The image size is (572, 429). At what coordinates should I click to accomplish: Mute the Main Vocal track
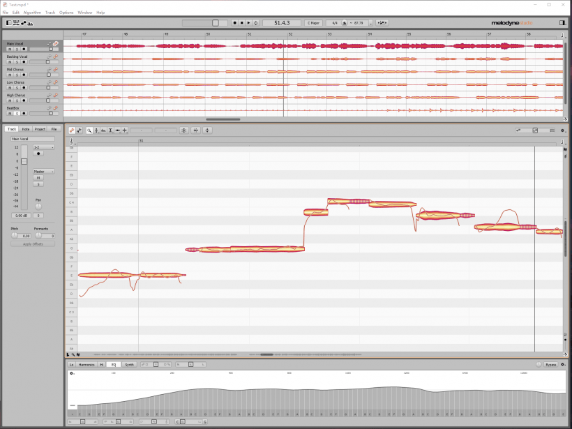[9, 48]
